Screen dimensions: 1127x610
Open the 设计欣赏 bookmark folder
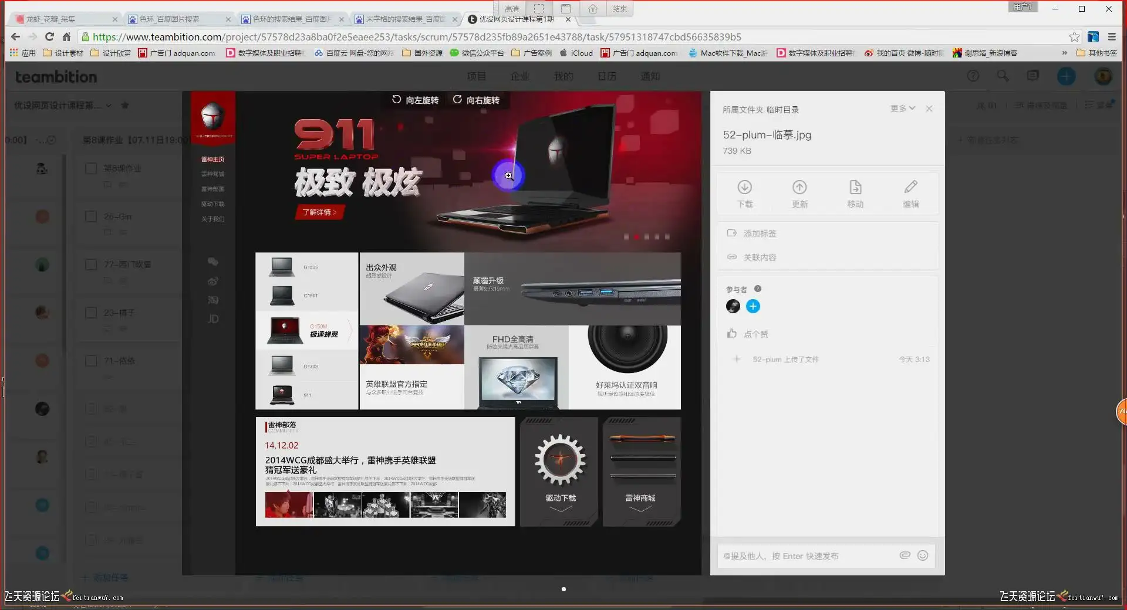point(111,53)
